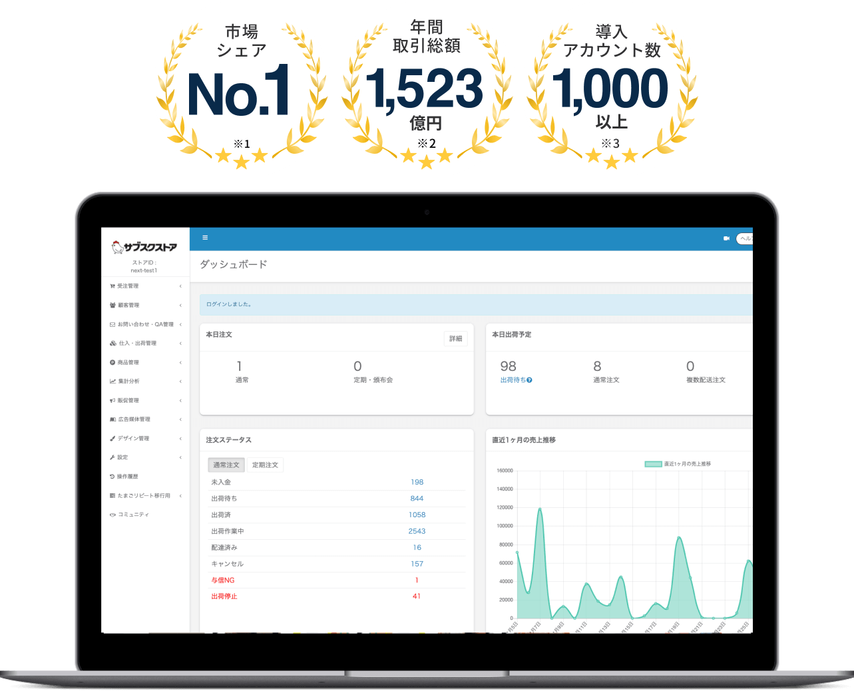Click the chart peak near 120000

tap(540, 509)
